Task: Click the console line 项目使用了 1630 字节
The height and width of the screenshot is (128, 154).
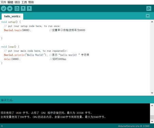Action: pyautogui.click(x=46, y=113)
